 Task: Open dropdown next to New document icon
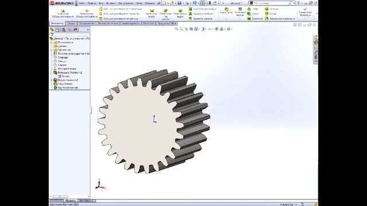coord(168,3)
